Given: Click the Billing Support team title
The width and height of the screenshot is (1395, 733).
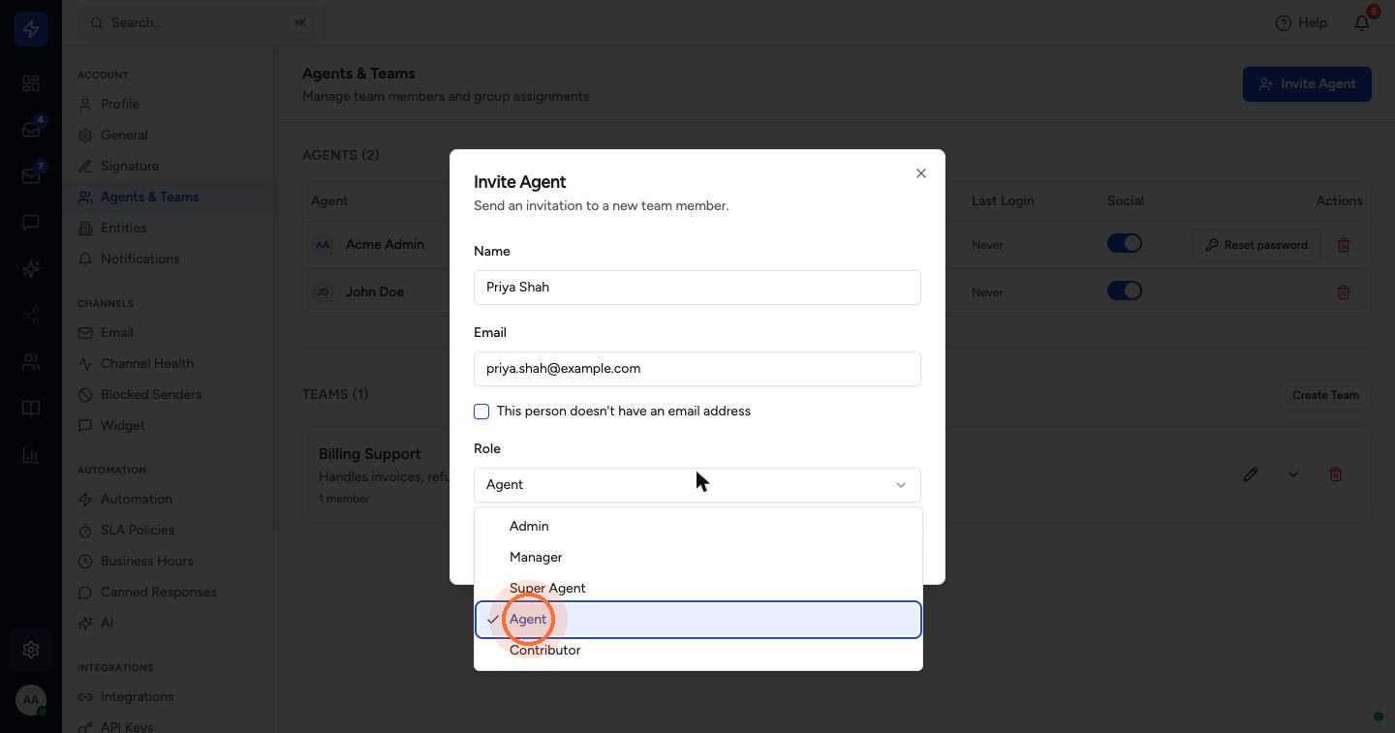Looking at the screenshot, I should 370,454.
